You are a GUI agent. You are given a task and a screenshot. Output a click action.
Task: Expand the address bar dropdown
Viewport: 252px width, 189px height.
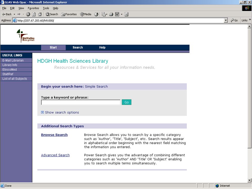(226, 20)
